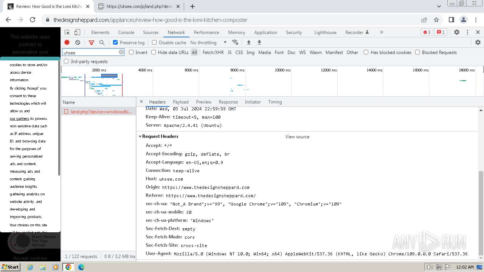Open DevTools settings gear icon

coord(457,32)
